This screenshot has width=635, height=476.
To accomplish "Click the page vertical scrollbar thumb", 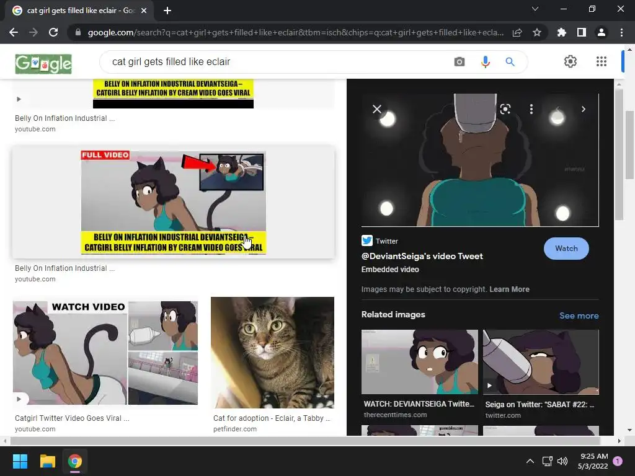I will 630,144.
